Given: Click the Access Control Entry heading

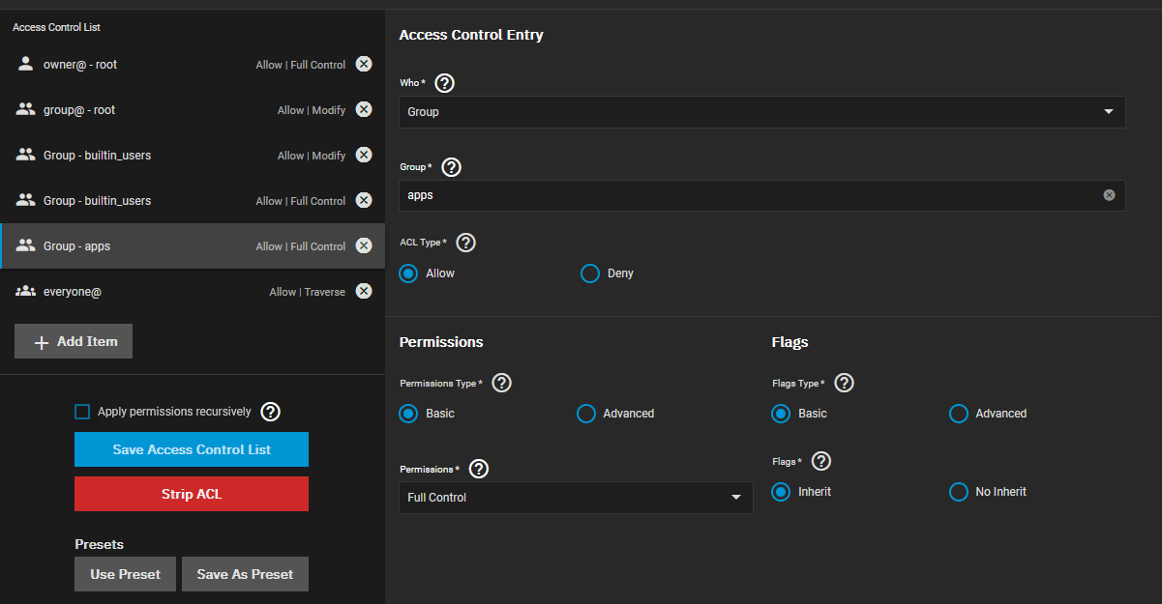Looking at the screenshot, I should [x=471, y=35].
